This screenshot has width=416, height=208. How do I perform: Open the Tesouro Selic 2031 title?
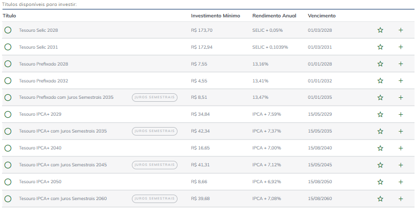(x=38, y=47)
